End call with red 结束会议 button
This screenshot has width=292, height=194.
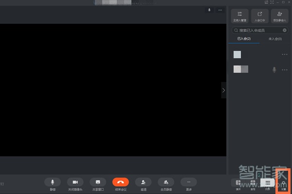tap(120, 182)
